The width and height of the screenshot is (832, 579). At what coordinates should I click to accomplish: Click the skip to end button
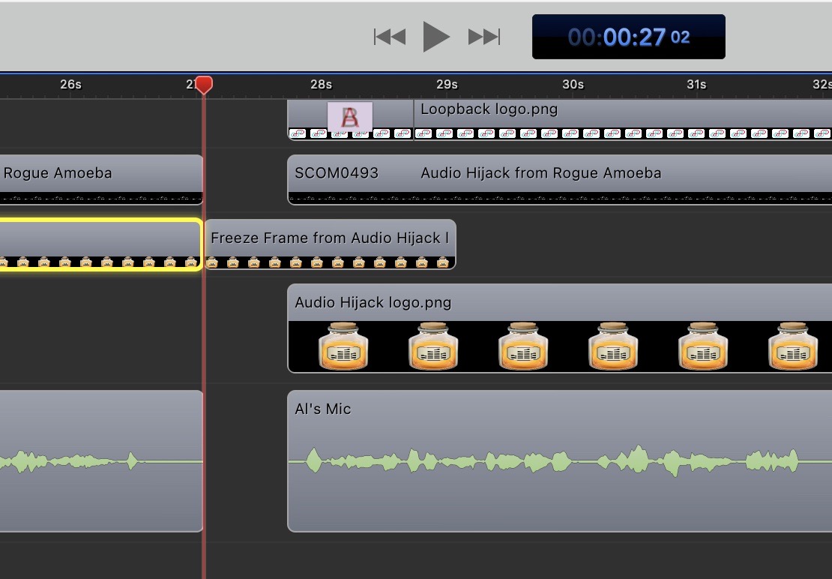(483, 37)
